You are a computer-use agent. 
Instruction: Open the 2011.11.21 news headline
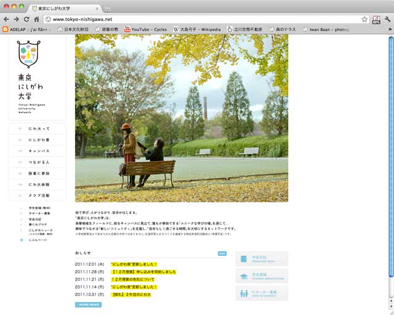click(133, 279)
